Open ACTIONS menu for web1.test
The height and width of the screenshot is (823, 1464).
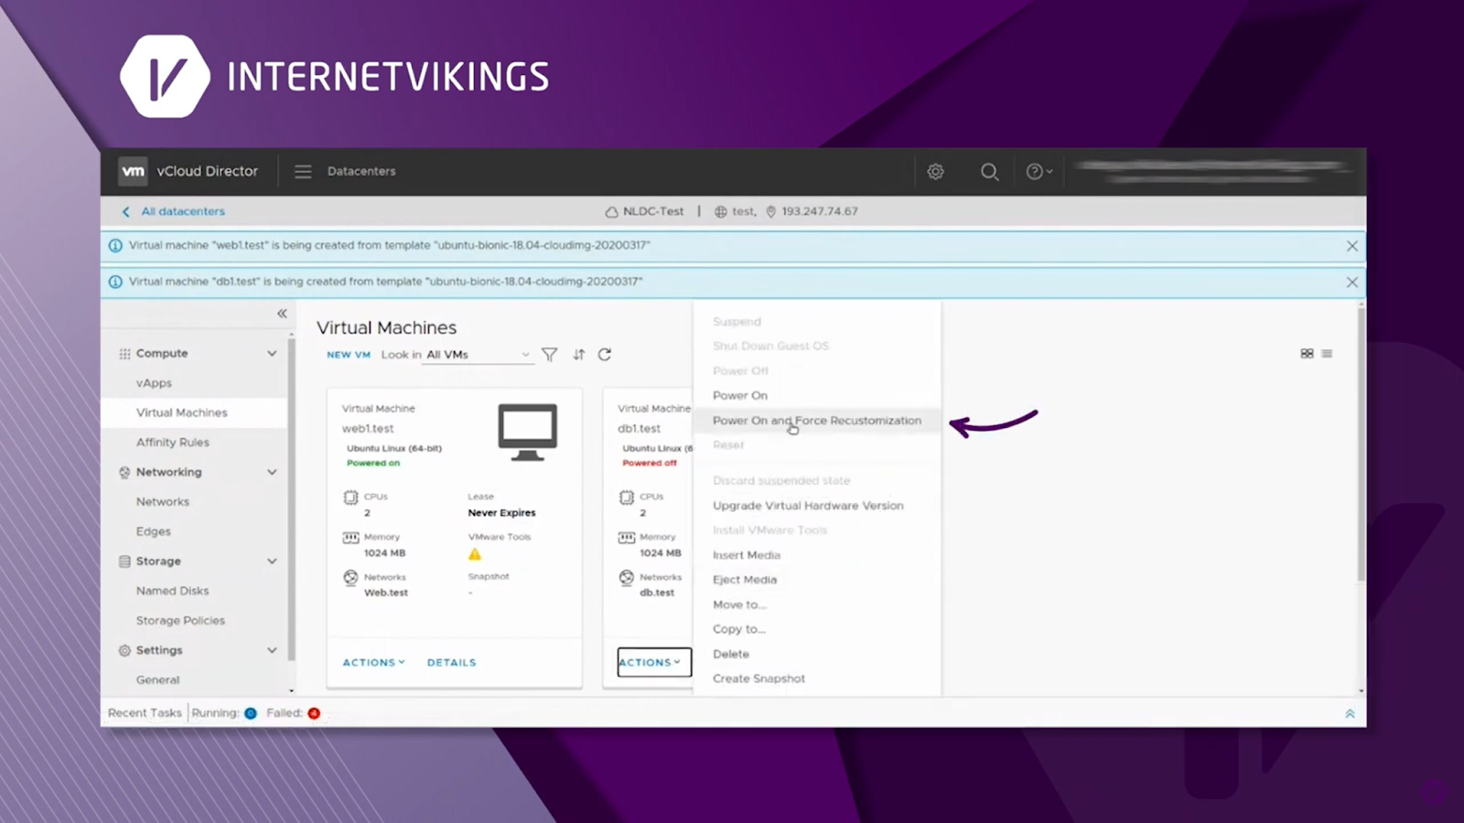click(x=373, y=662)
